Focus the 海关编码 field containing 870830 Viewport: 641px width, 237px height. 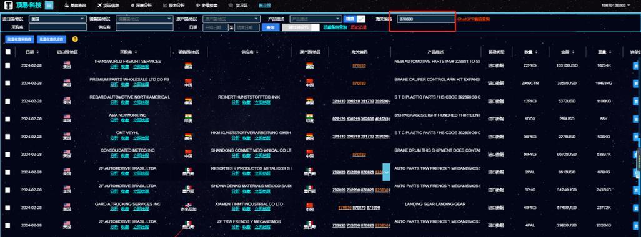click(425, 19)
